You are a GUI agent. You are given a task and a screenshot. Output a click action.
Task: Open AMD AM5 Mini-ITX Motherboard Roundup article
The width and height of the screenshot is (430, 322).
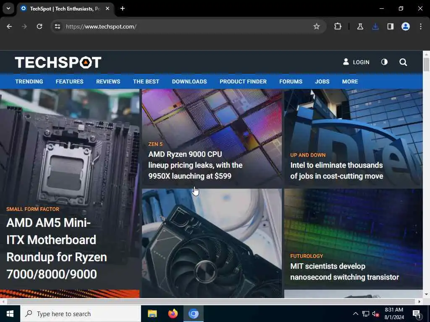click(57, 248)
